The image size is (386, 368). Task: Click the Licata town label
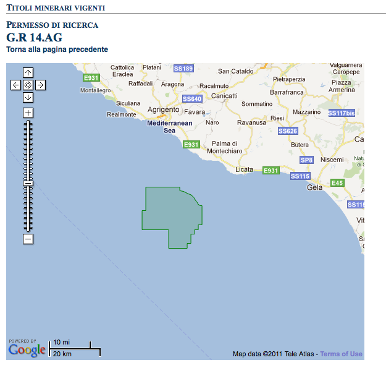point(245,169)
